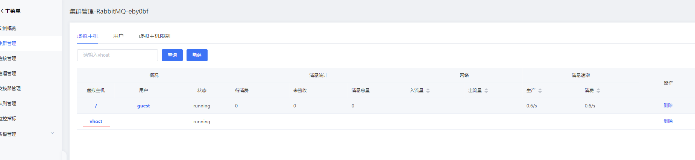The width and height of the screenshot is (695, 160).
Task: Open the 虚拟主机限制 tab
Action: [154, 36]
